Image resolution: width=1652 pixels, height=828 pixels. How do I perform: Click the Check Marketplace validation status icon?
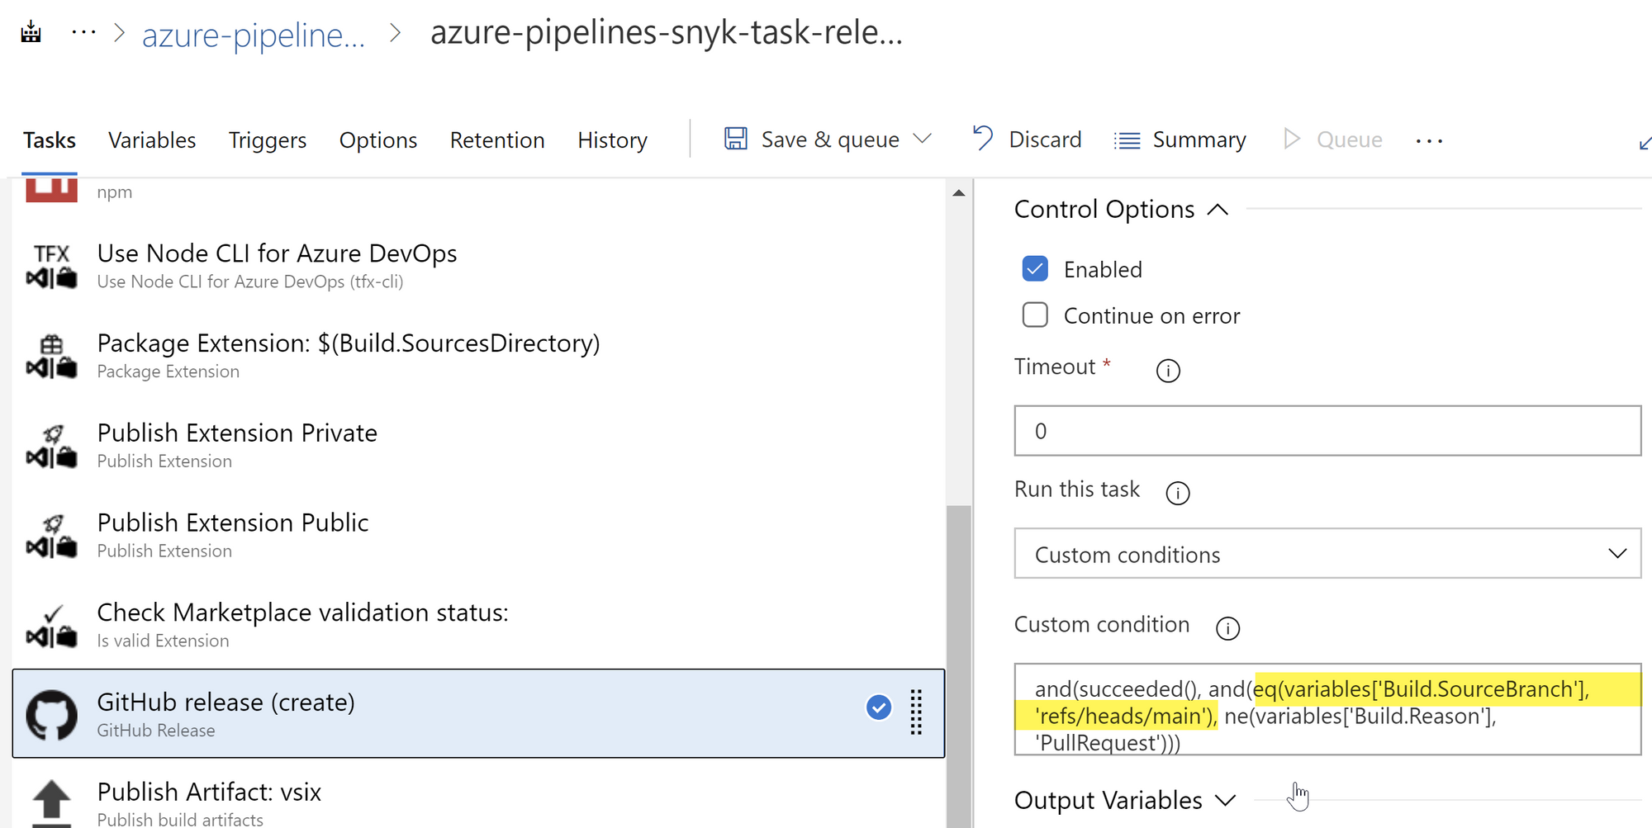pyautogui.click(x=51, y=626)
